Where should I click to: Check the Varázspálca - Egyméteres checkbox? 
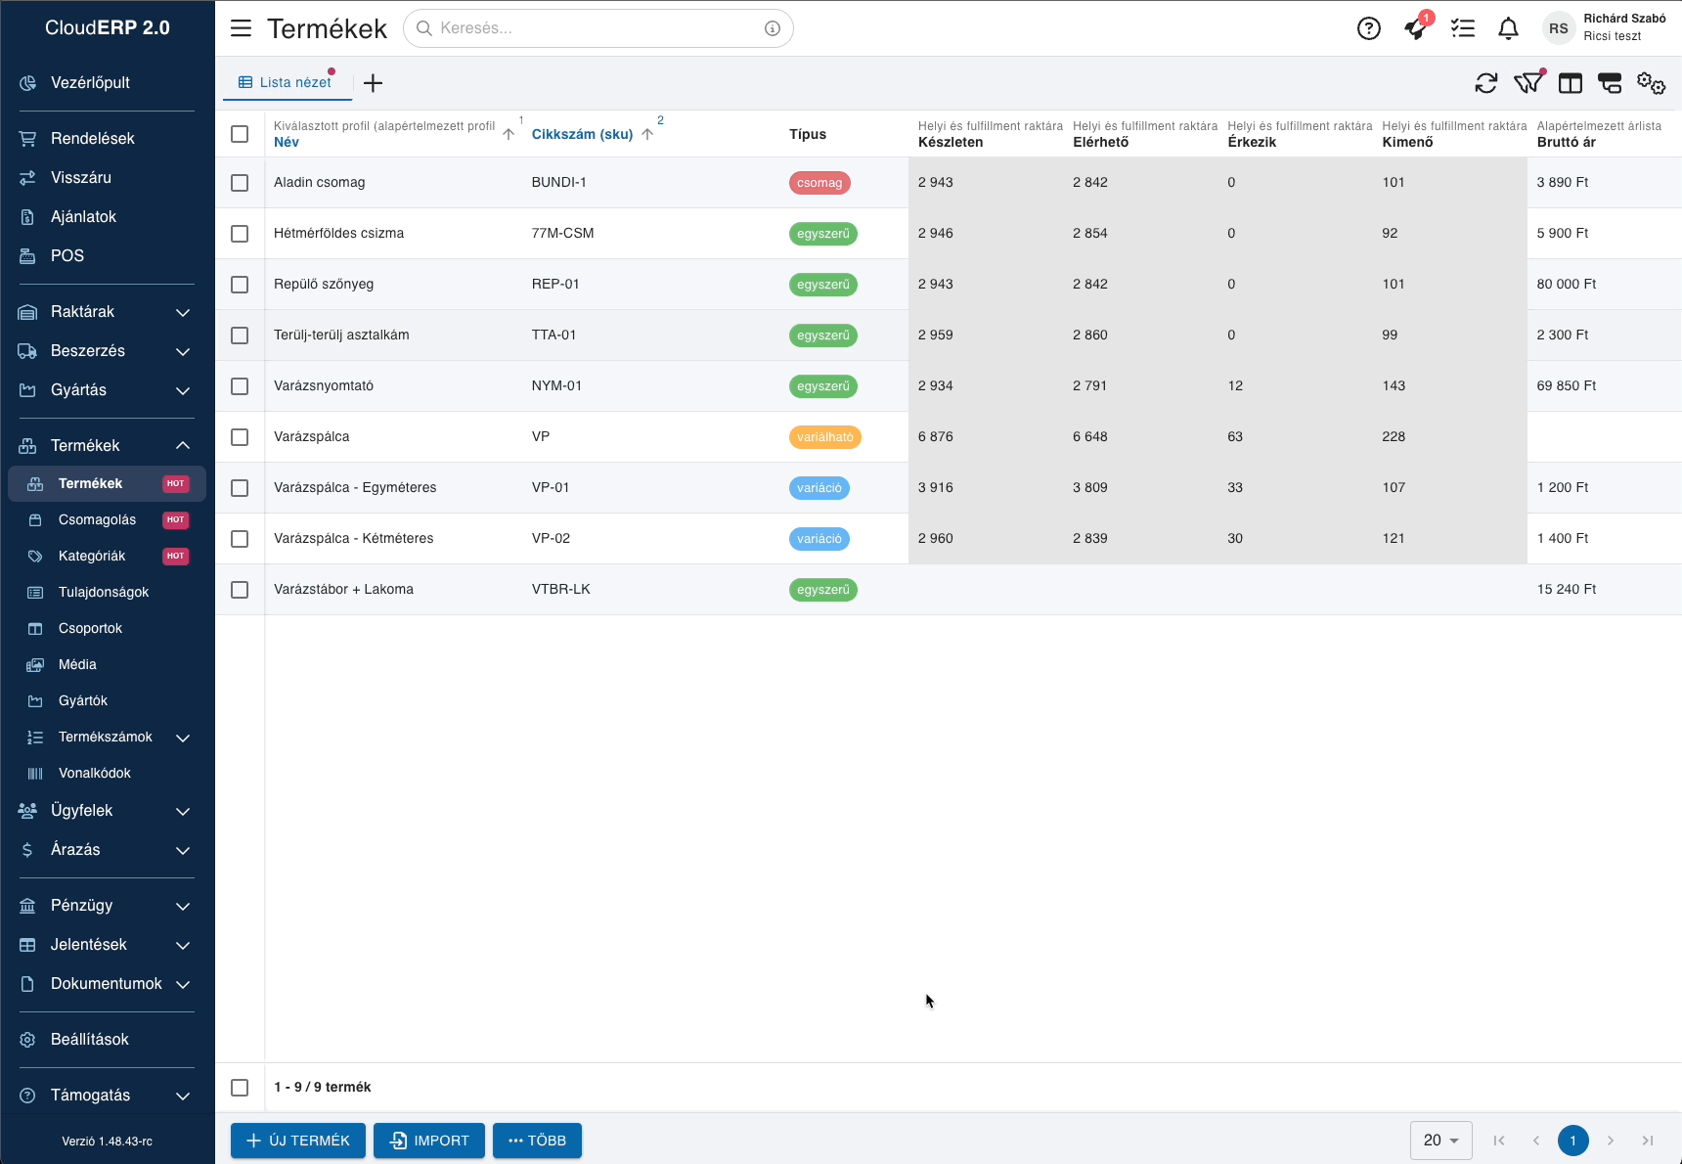(240, 488)
